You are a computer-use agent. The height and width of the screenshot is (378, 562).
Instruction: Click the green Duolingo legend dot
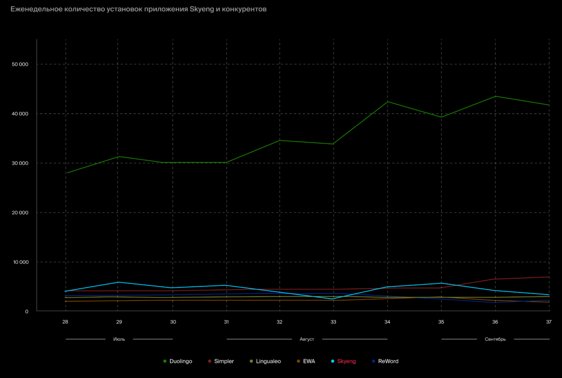[x=165, y=361]
